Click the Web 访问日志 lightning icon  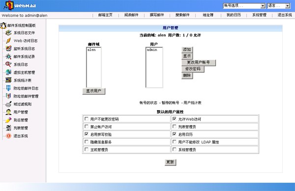(x=8, y=41)
